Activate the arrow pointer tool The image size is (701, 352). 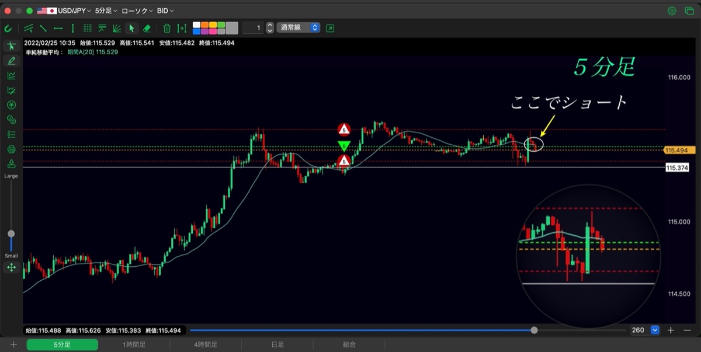tap(132, 28)
